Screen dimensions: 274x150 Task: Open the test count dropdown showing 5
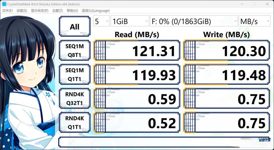coord(101,21)
